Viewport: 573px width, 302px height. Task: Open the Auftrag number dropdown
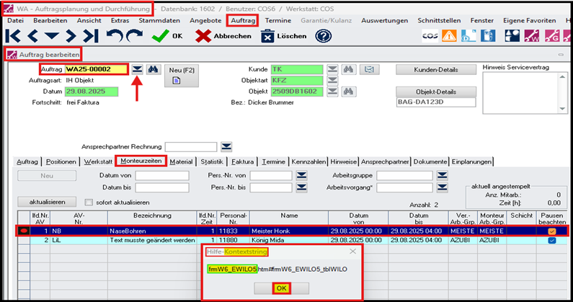click(136, 69)
